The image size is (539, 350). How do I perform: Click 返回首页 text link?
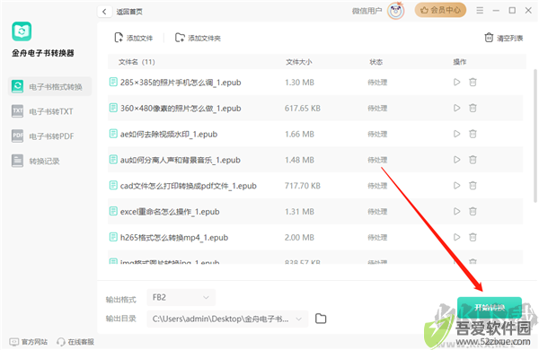129,12
